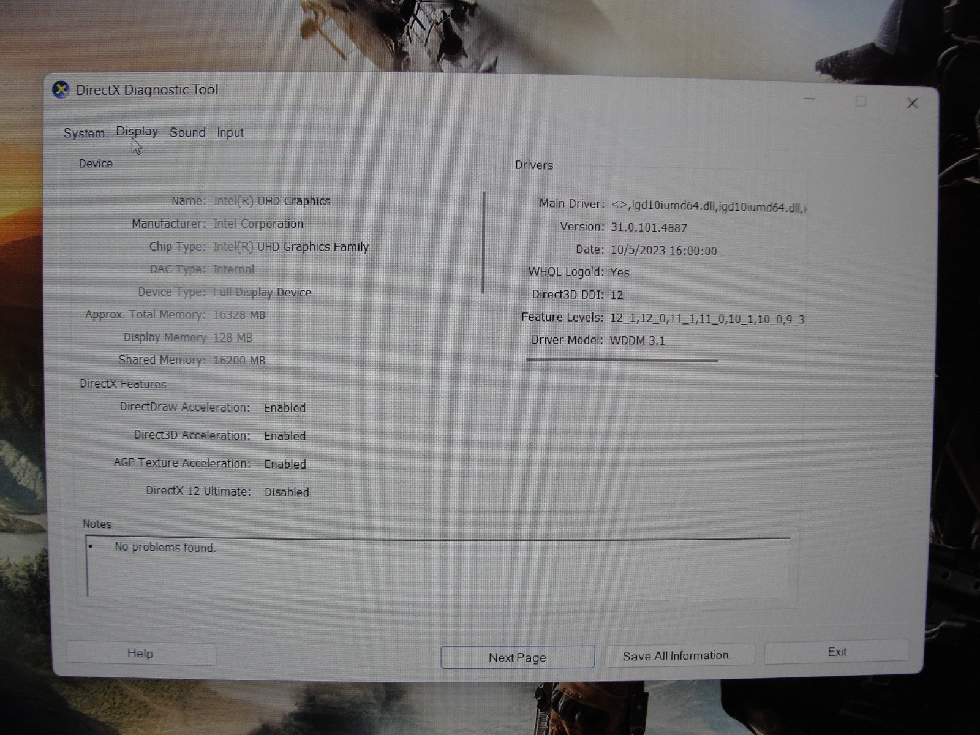Go to the Input tab
Image resolution: width=980 pixels, height=735 pixels.
(x=230, y=133)
